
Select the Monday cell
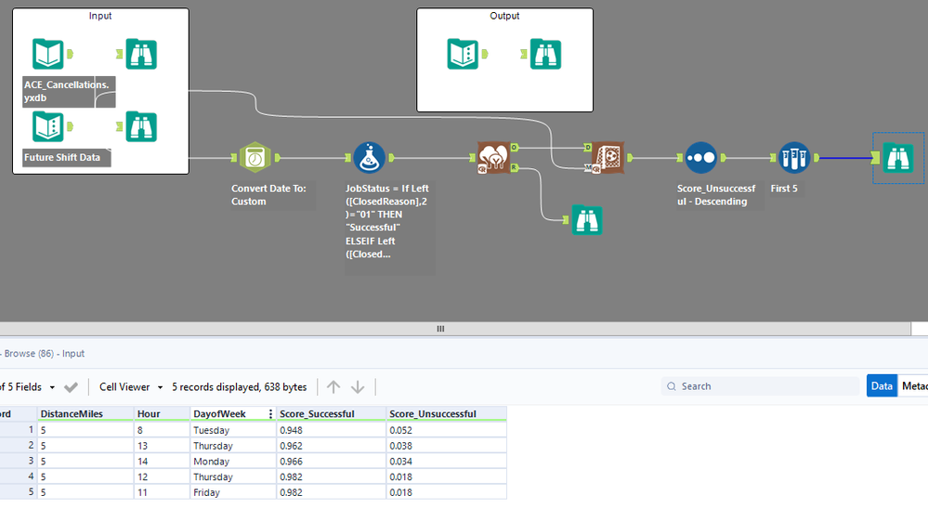[x=233, y=462]
